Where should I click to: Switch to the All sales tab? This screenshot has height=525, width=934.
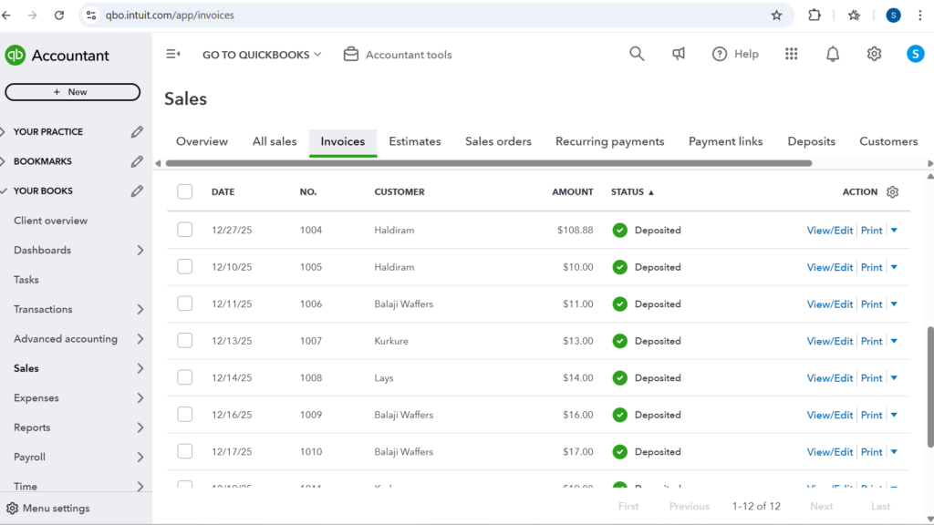[275, 141]
